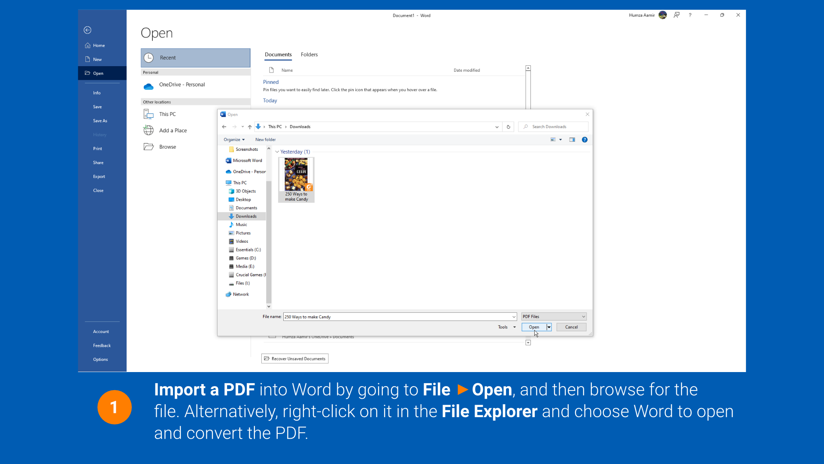Toggle the preview pane

click(572, 140)
